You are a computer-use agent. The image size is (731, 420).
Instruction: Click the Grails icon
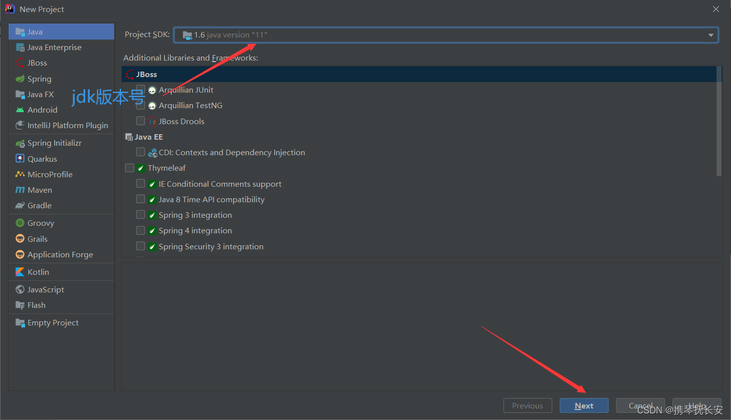[20, 239]
